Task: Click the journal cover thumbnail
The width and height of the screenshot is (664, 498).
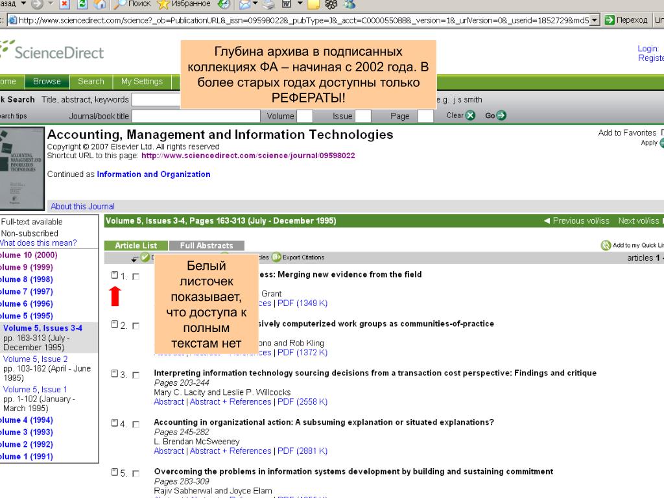Action: 22,169
